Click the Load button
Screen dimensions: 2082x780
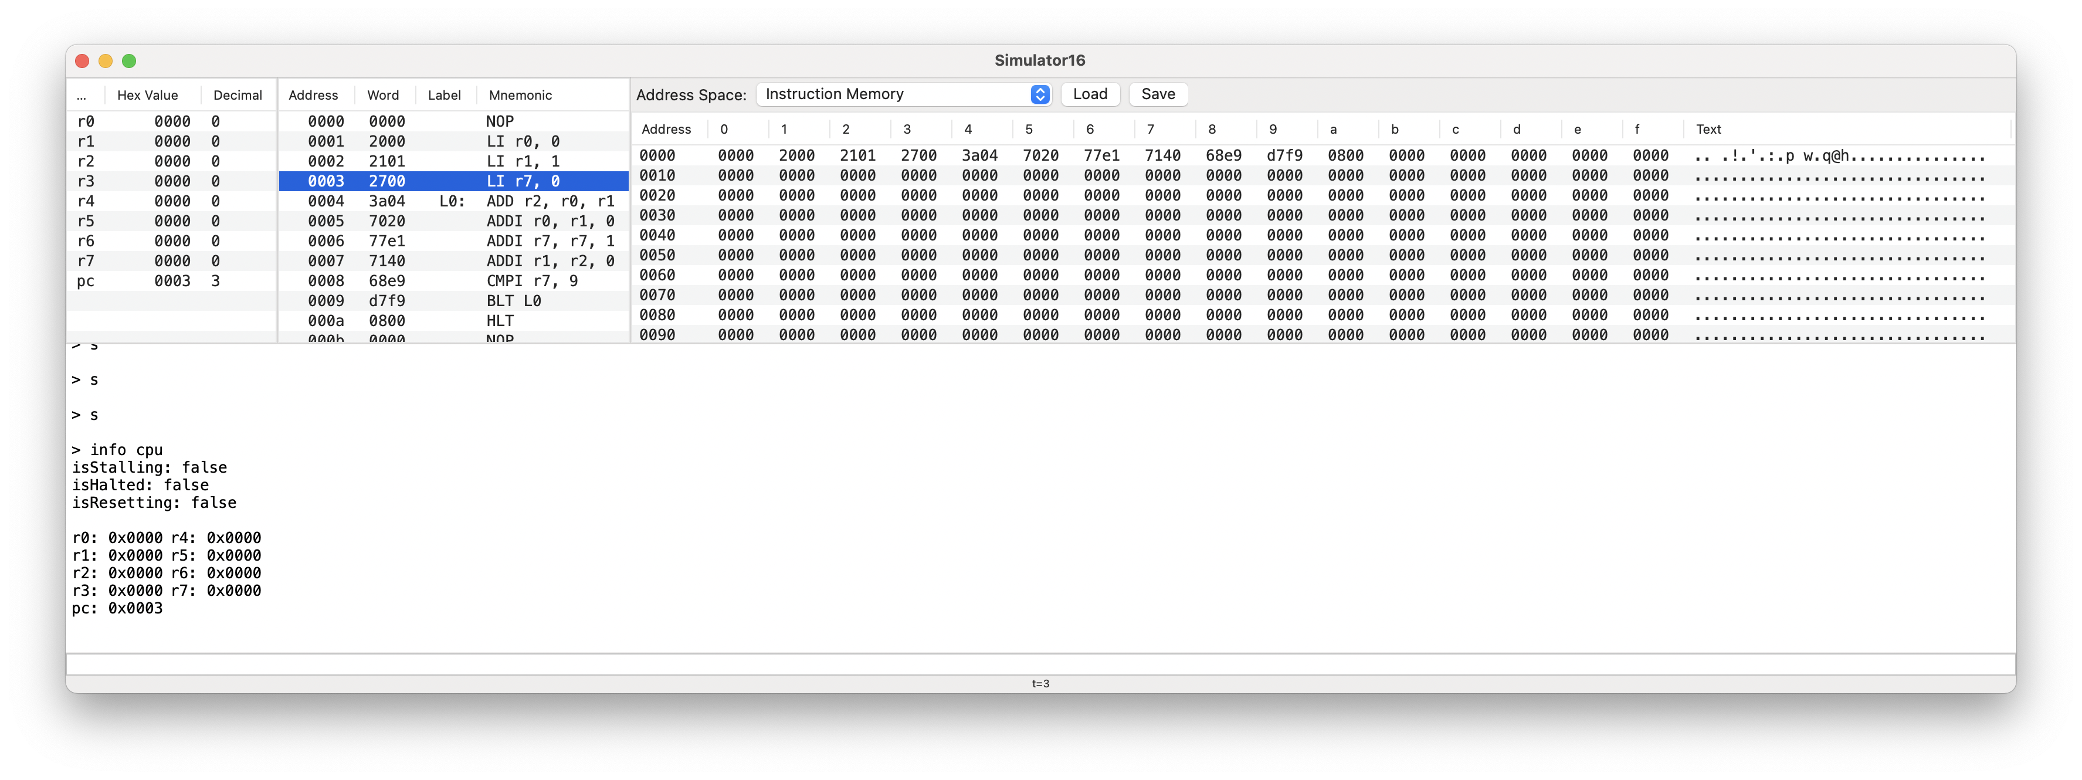coord(1090,94)
